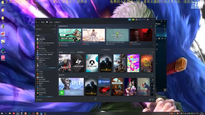Screen dimensions: 205x115
Task: Open the Steam menu in title bar
Action: (37, 19)
